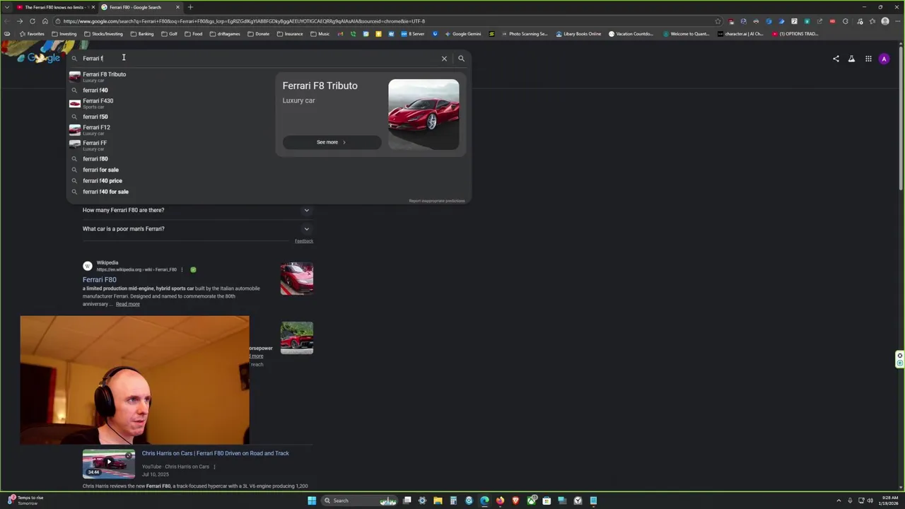
Task: Play the Chris Harris video thumbnail
Action: (108, 464)
